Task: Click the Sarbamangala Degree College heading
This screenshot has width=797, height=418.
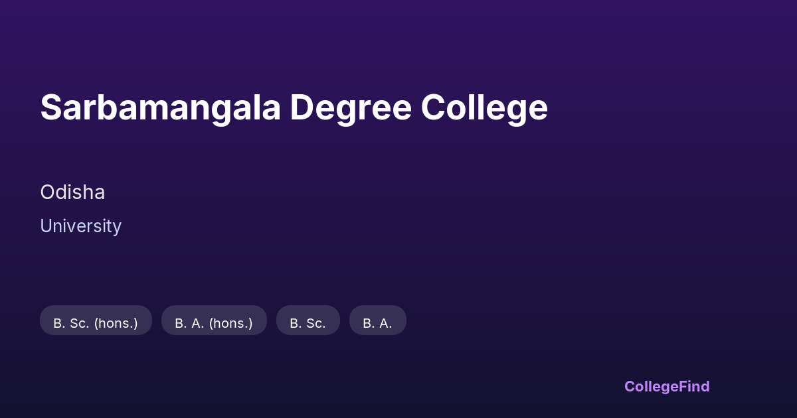Action: [x=294, y=107]
